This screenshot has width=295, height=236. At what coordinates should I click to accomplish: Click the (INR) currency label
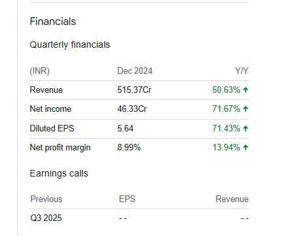coord(40,71)
